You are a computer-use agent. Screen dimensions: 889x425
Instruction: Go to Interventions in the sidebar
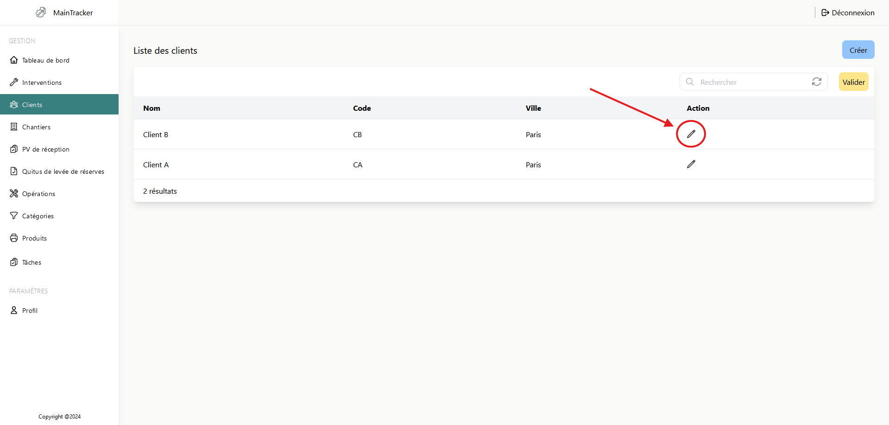(x=42, y=82)
